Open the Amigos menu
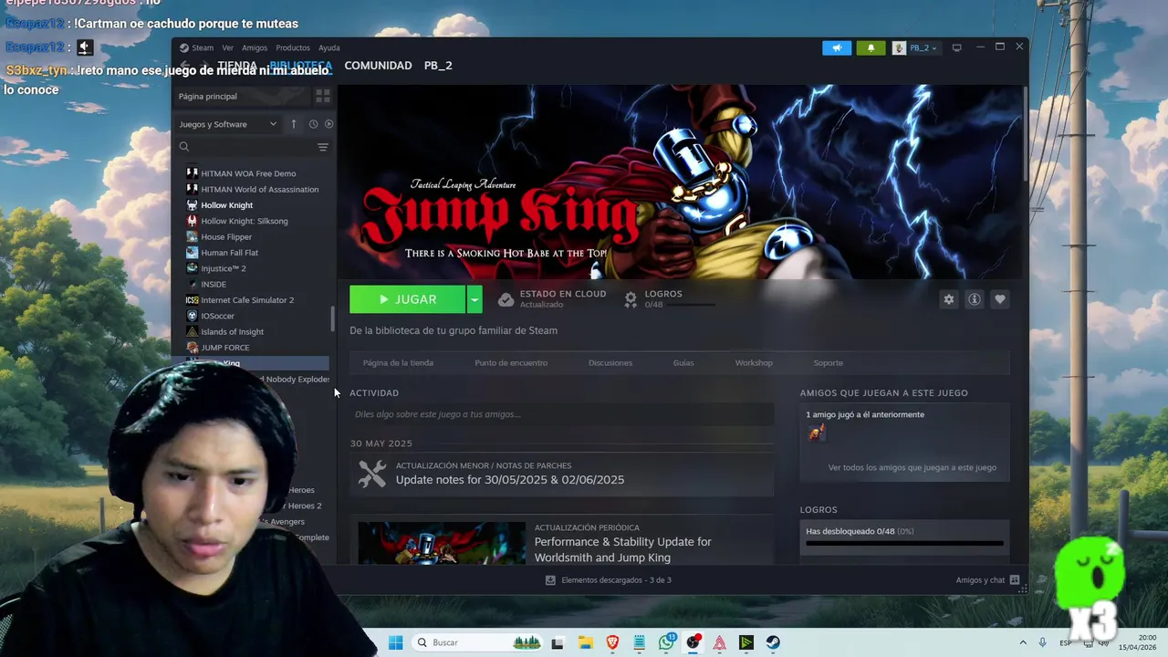Screen dimensions: 1168x657 click(x=255, y=47)
